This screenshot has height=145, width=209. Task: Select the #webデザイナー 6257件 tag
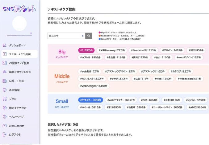121,100
